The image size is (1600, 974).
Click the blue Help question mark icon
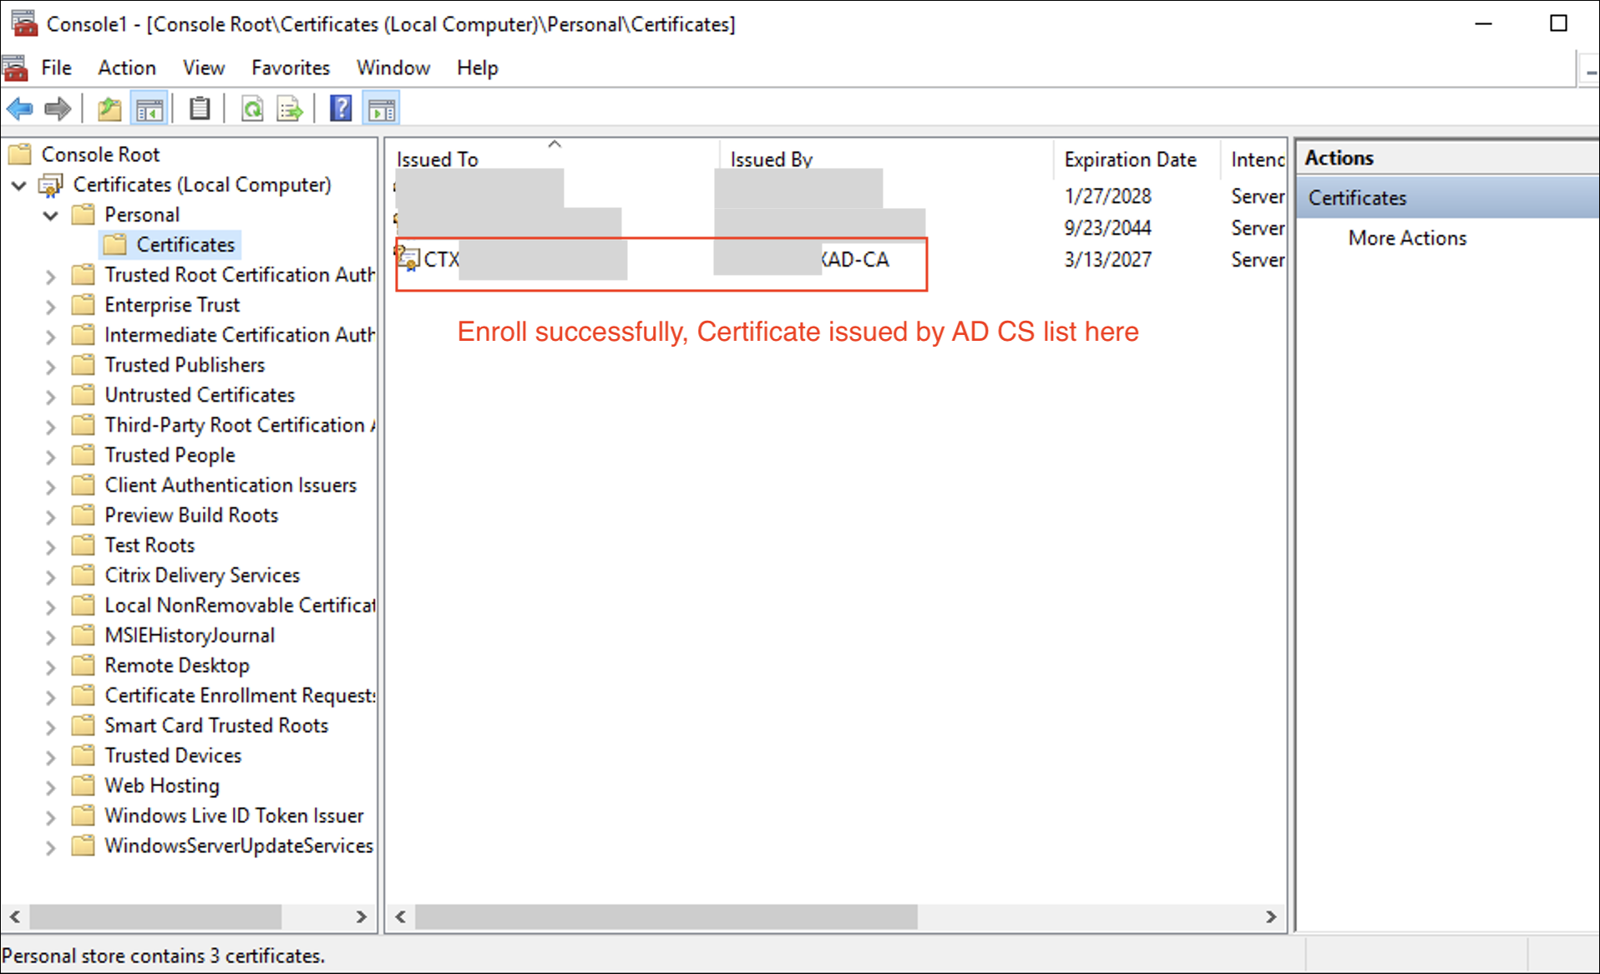341,109
